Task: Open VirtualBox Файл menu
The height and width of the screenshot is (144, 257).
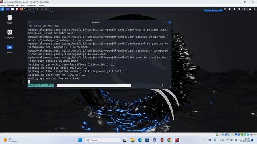Action: click(3, 5)
